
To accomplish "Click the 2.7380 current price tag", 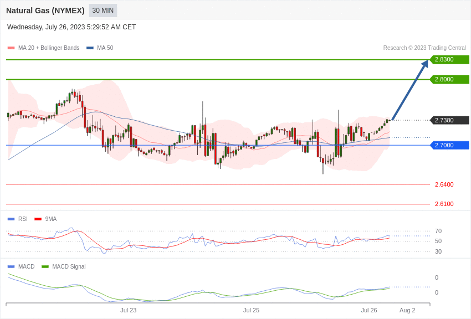I will click(449, 120).
